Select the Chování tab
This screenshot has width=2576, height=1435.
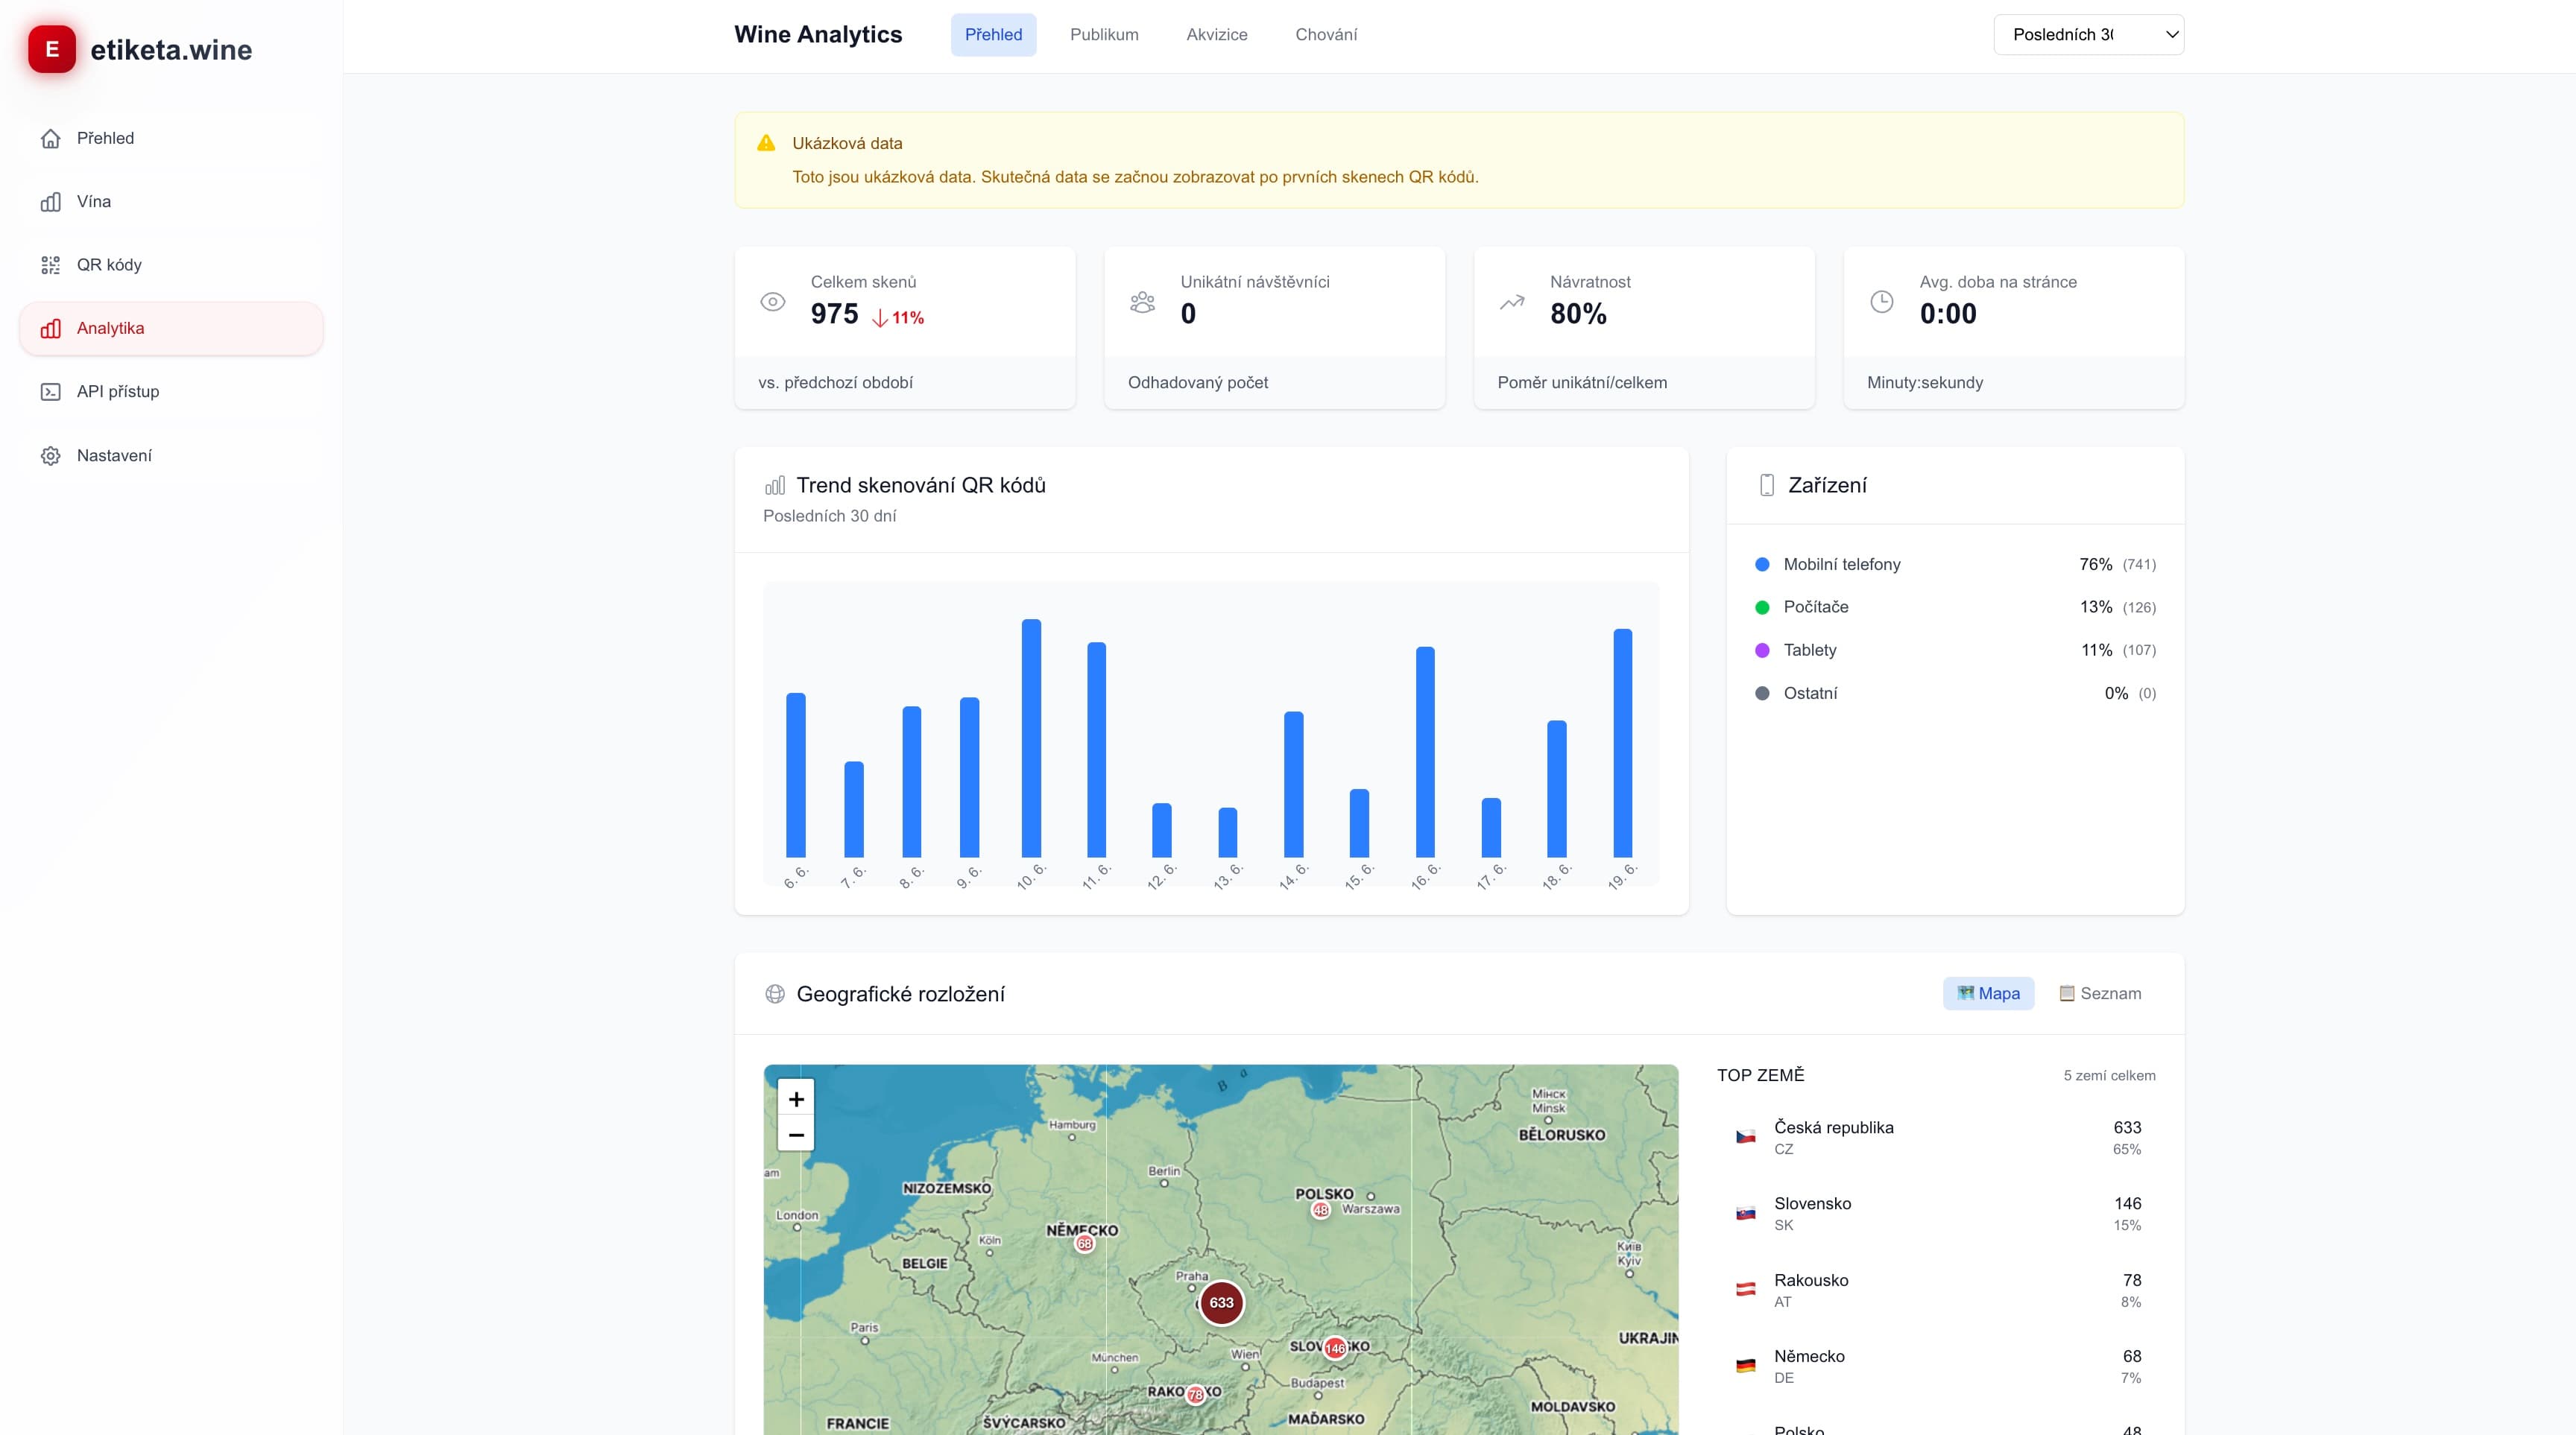pos(1326,35)
